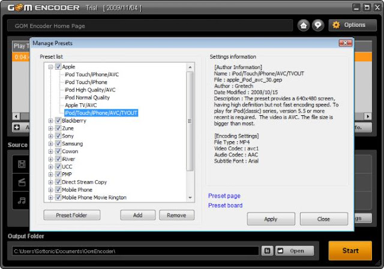
Task: Select the iPod Touch/iPhone preset
Action: point(86,82)
